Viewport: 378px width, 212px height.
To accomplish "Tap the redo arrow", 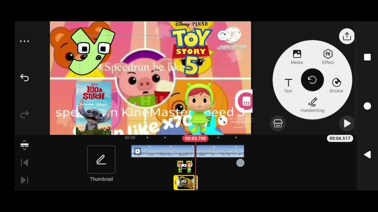I will (25, 114).
